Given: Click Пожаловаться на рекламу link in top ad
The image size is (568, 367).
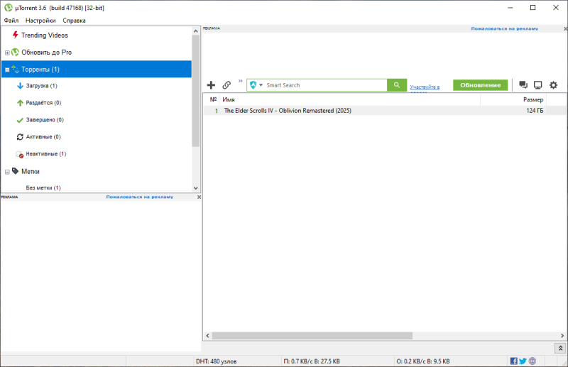Looking at the screenshot, I should pyautogui.click(x=504, y=28).
